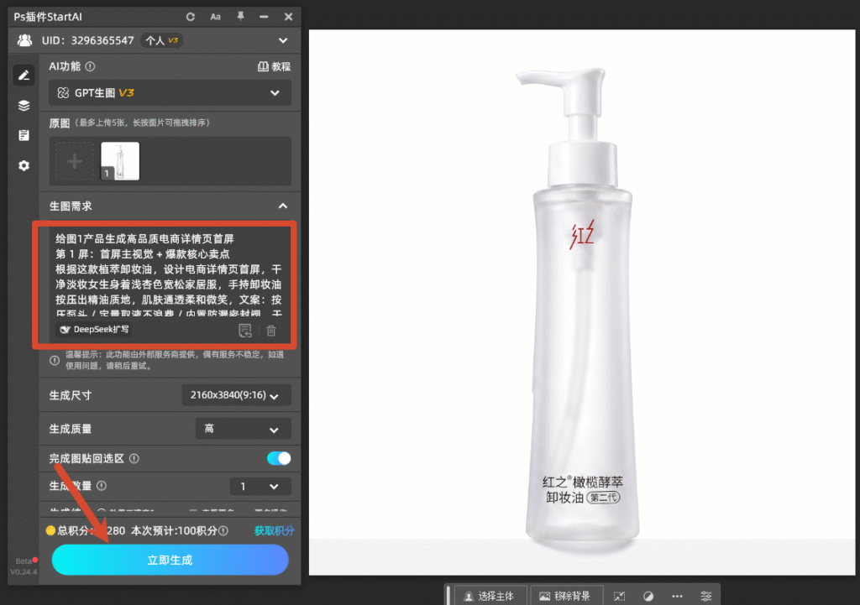Click the half-filled circle adjustment icon

[648, 597]
